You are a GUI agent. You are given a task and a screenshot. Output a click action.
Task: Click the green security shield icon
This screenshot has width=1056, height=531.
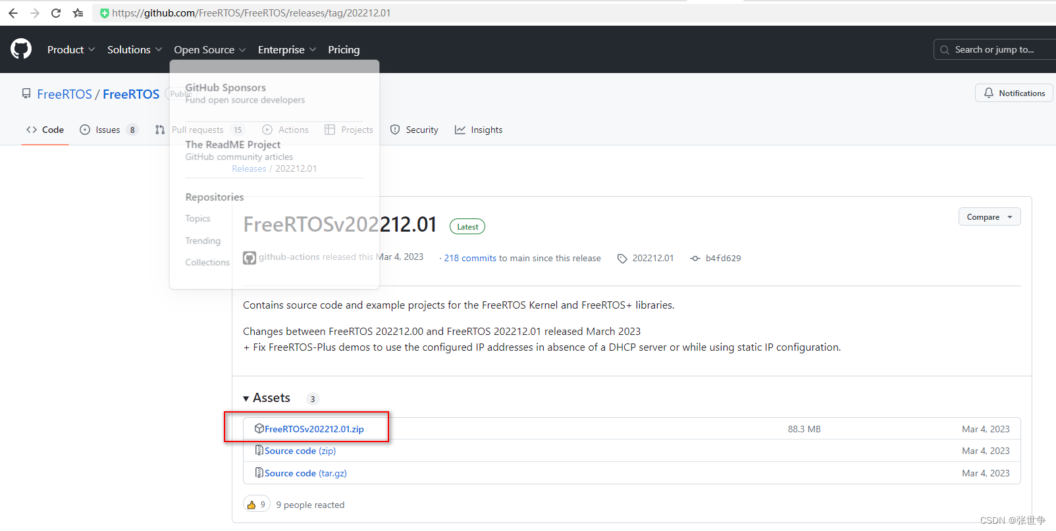[104, 13]
